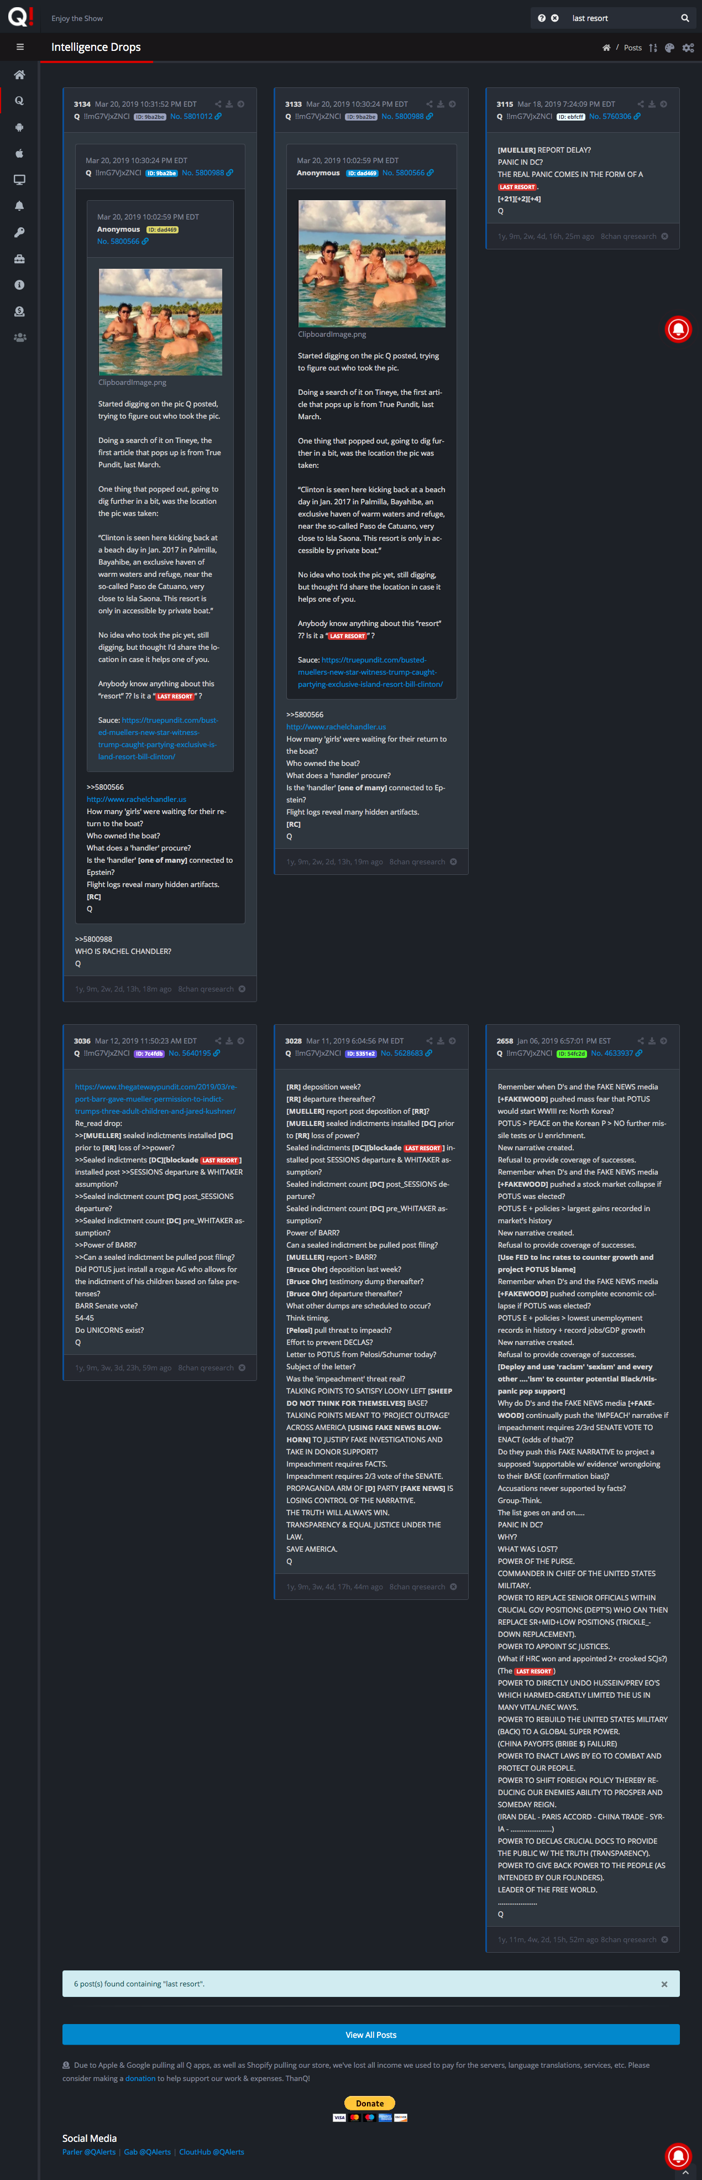
Task: Open the donation link in footer text
Action: (140, 2078)
